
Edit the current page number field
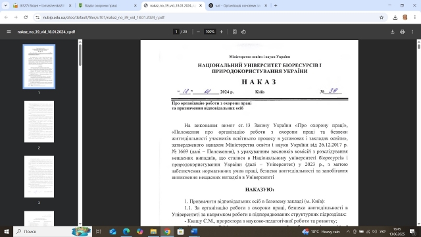click(176, 32)
